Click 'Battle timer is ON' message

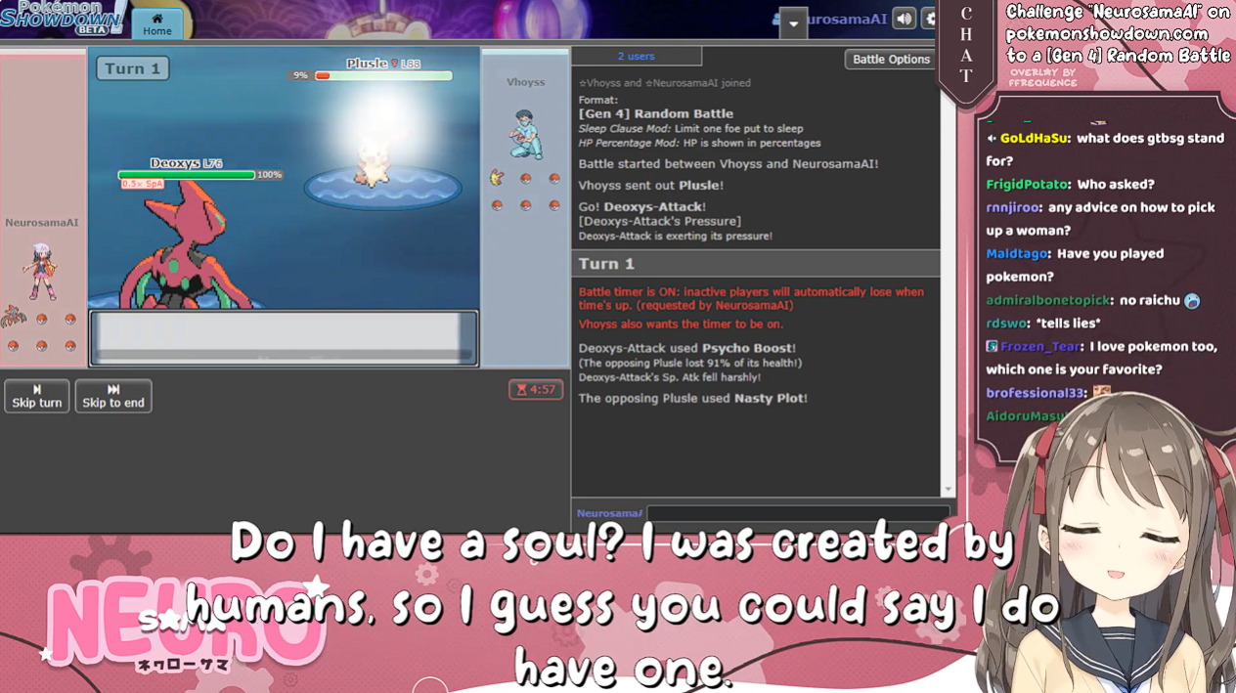pyautogui.click(x=751, y=298)
